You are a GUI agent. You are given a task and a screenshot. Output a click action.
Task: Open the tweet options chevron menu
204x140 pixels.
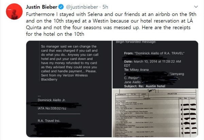[x=197, y=6]
